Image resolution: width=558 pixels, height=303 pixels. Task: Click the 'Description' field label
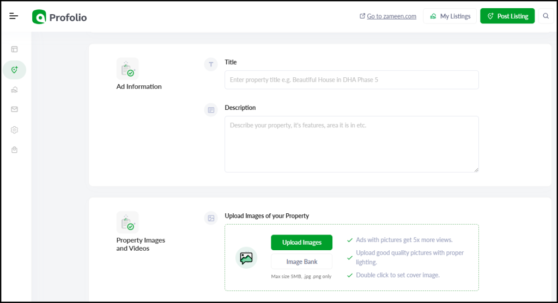pos(240,108)
